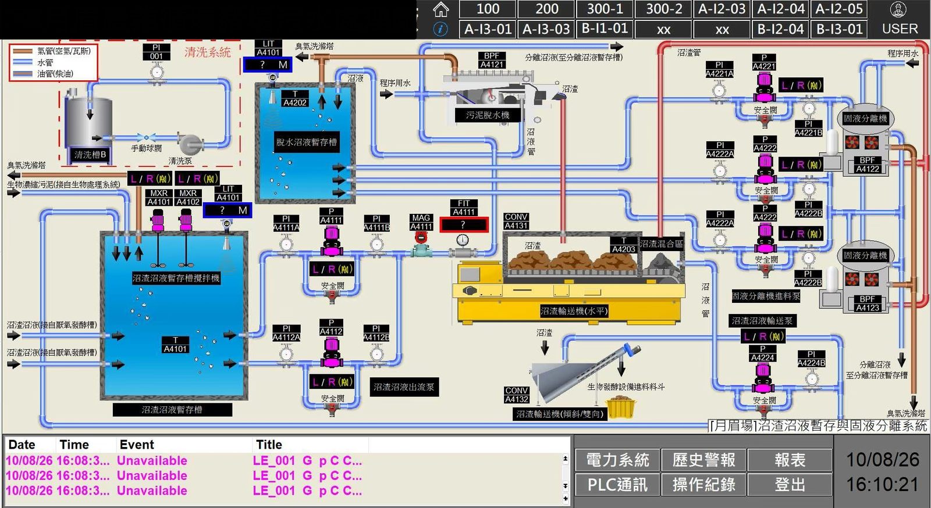Toggle L/R mode above pump P A4224

763,337
